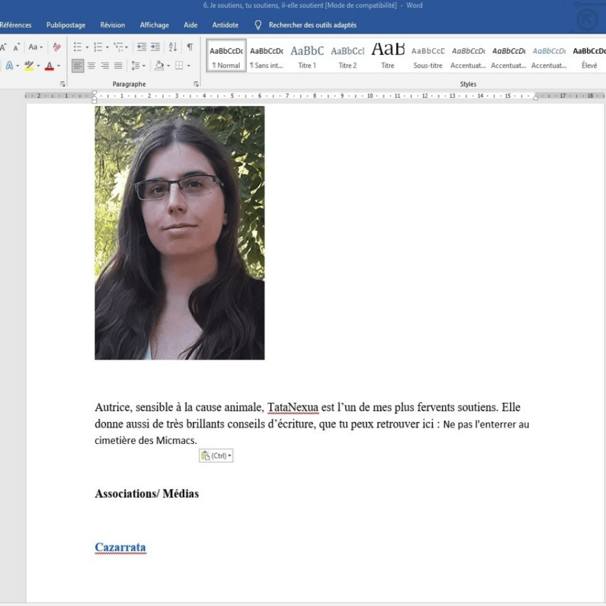
Task: Decrease the paragraph indent
Action: coord(141,47)
